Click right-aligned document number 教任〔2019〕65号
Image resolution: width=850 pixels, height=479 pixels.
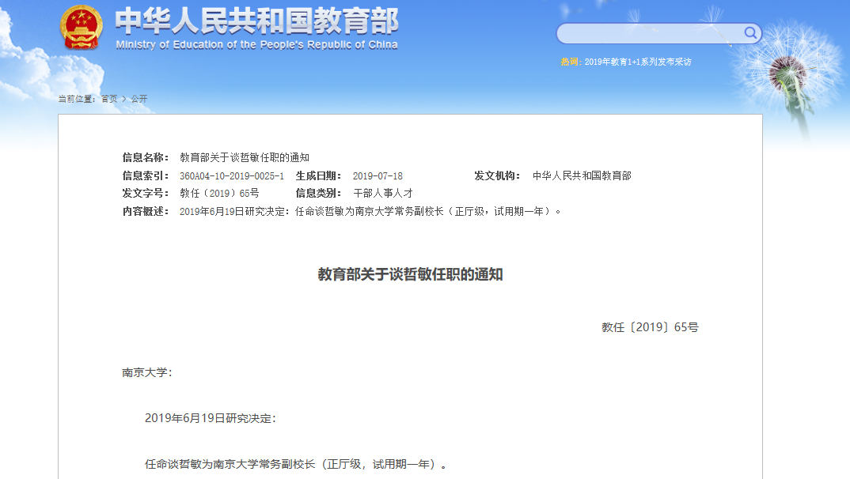pyautogui.click(x=649, y=326)
